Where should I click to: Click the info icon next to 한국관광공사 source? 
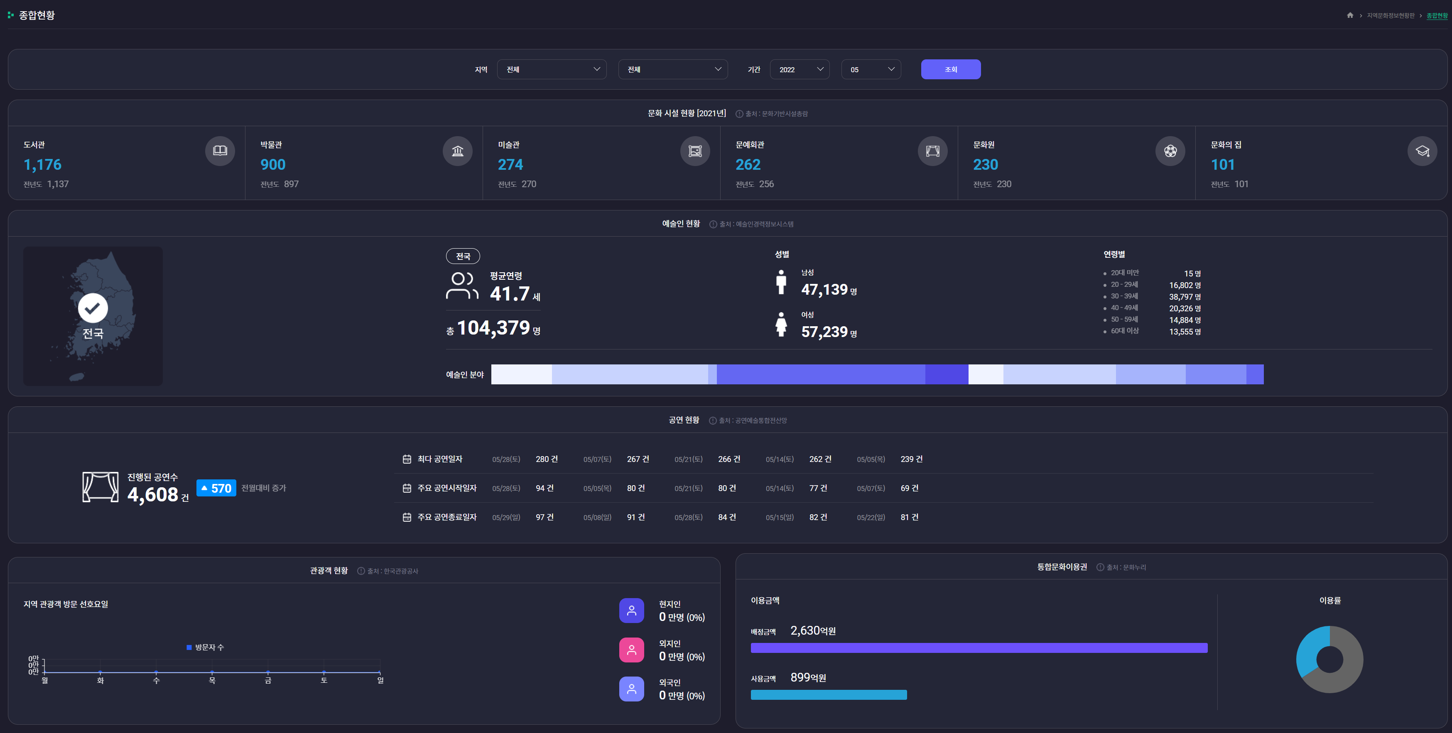[x=361, y=571]
